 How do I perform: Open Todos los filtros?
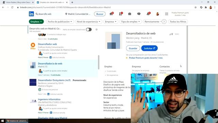178,22
